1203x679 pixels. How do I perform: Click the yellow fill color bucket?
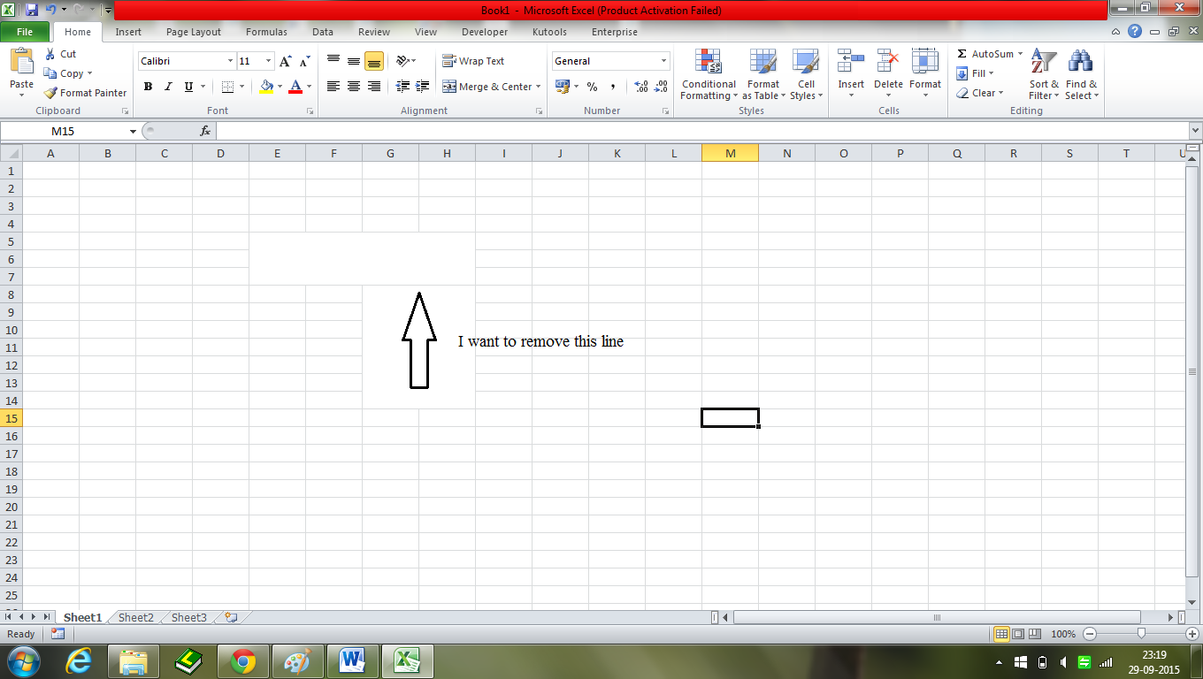pyautogui.click(x=266, y=87)
